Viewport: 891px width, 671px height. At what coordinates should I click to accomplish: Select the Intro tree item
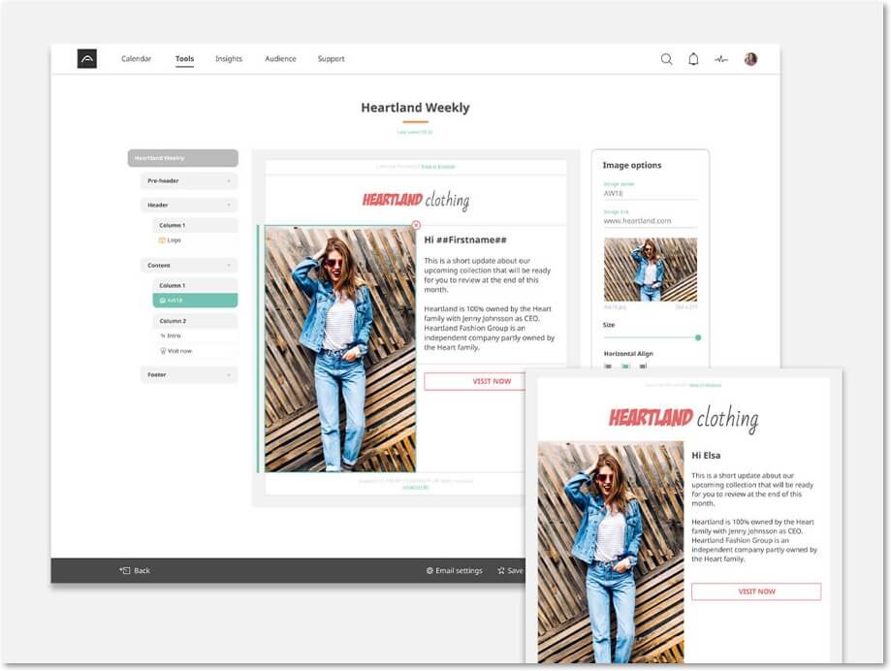pos(195,335)
